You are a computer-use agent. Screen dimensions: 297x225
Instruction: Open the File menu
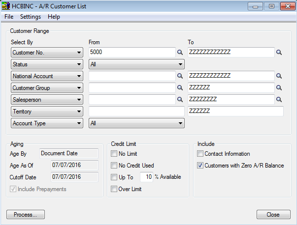coord(9,17)
